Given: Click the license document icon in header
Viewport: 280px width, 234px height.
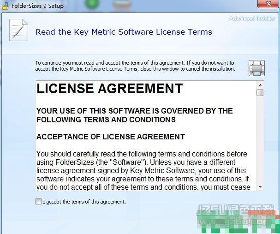Looking at the screenshot, I should pos(18,30).
